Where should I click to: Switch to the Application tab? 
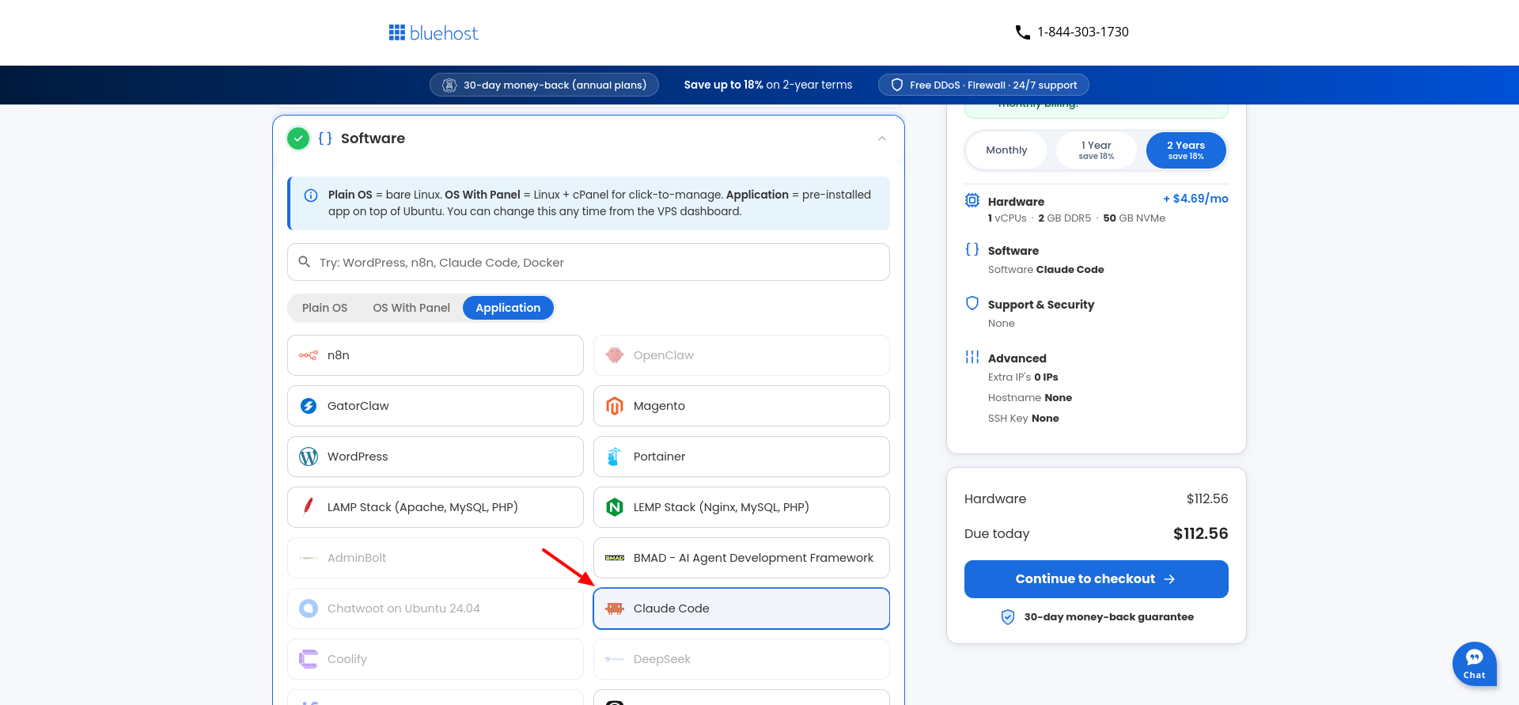click(x=508, y=308)
